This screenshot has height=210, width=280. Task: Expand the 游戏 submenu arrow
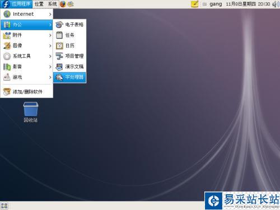pos(50,77)
